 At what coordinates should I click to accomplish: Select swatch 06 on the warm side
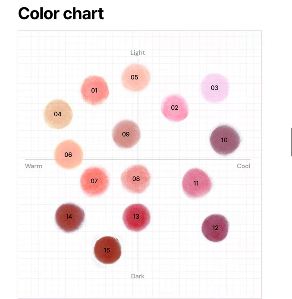coord(68,155)
